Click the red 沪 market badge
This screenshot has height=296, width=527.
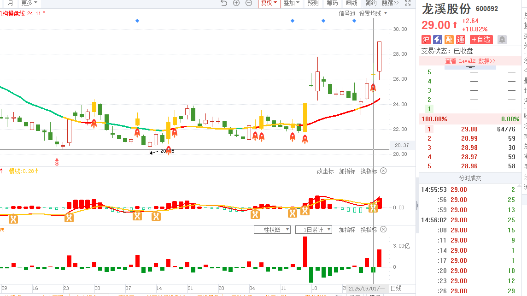pos(426,40)
